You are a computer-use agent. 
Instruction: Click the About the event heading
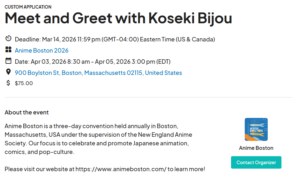(27, 112)
